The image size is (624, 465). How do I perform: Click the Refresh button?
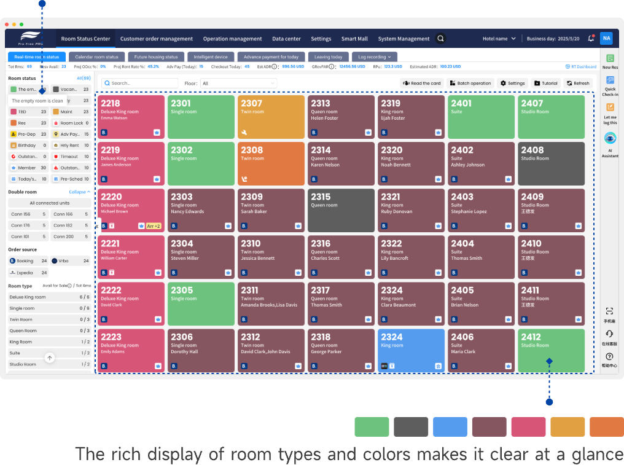[x=577, y=83]
